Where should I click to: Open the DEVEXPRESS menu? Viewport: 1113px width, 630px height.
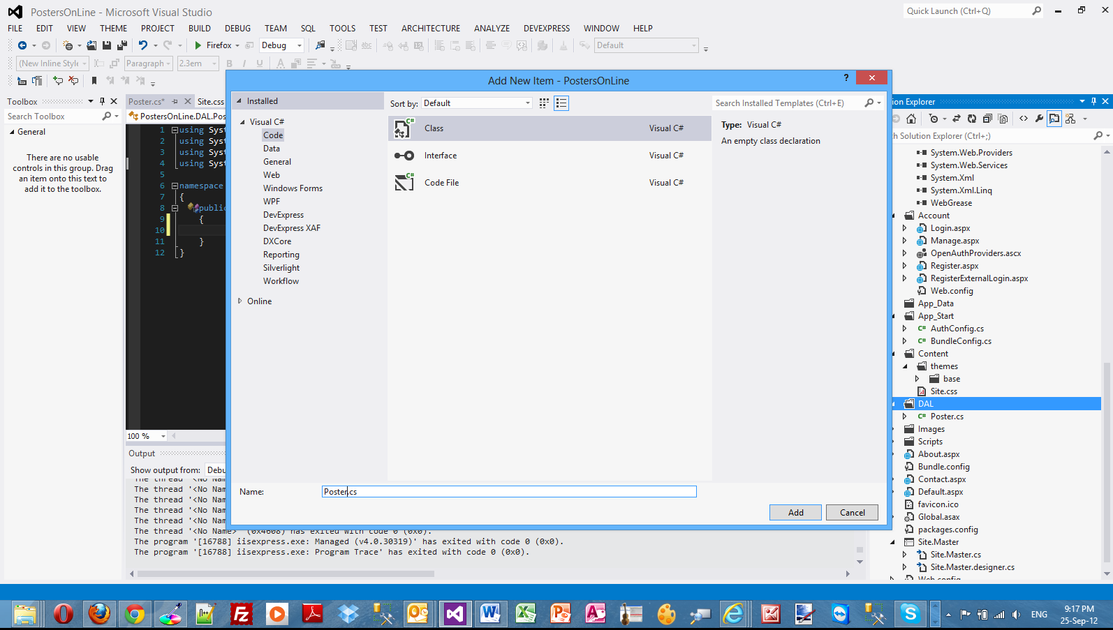point(547,29)
